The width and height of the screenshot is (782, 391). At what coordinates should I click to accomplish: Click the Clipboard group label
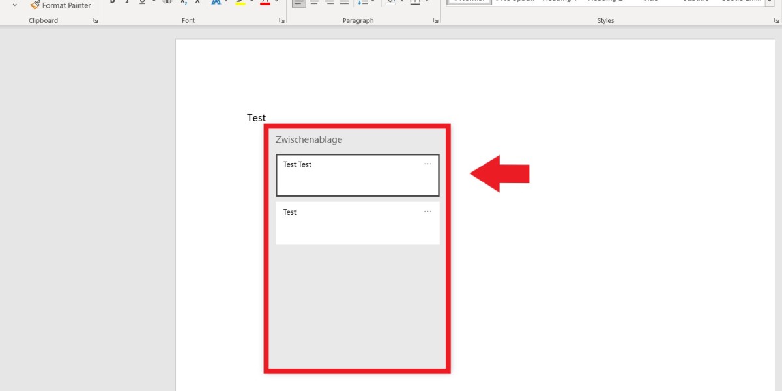(x=43, y=21)
